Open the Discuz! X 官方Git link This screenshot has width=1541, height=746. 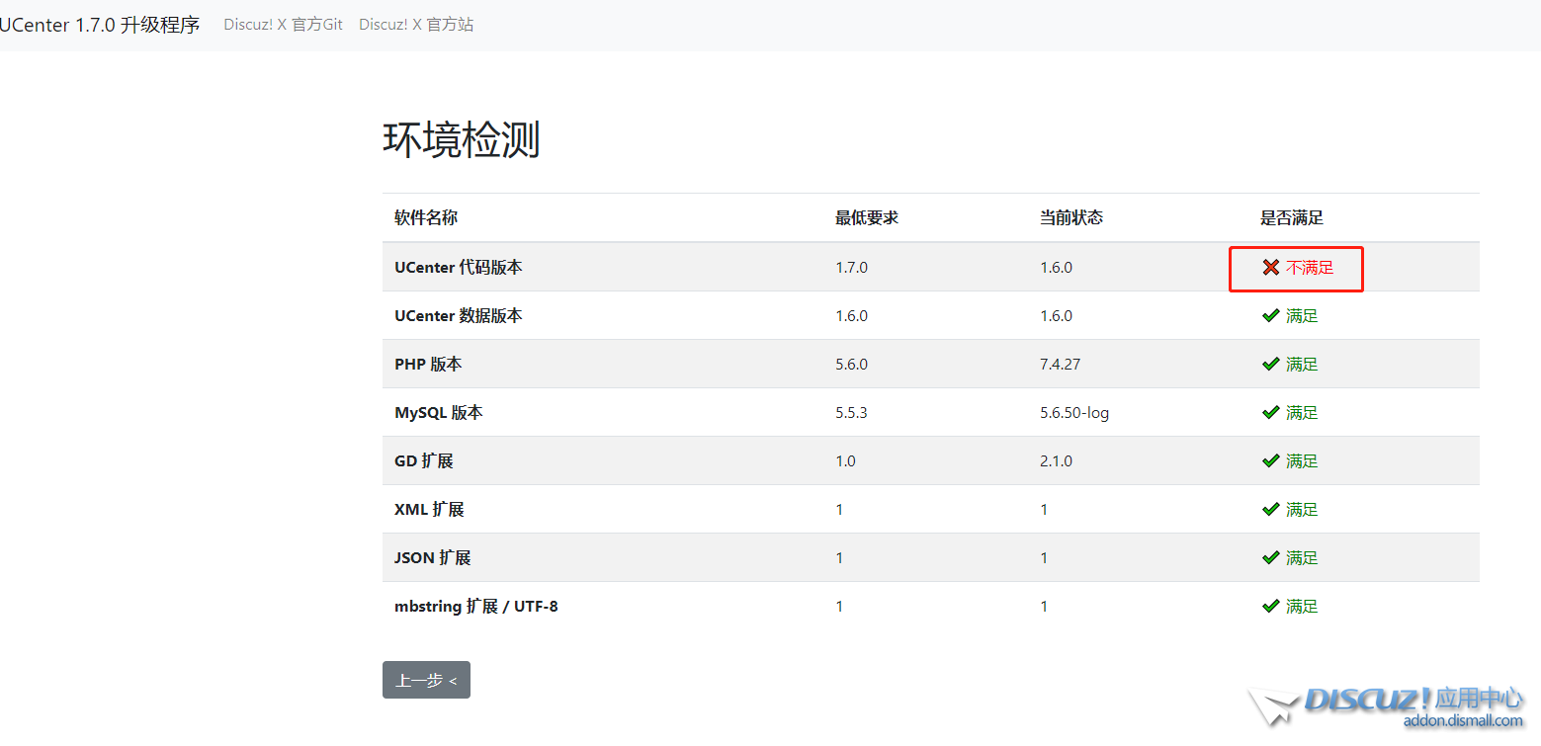pyautogui.click(x=283, y=24)
